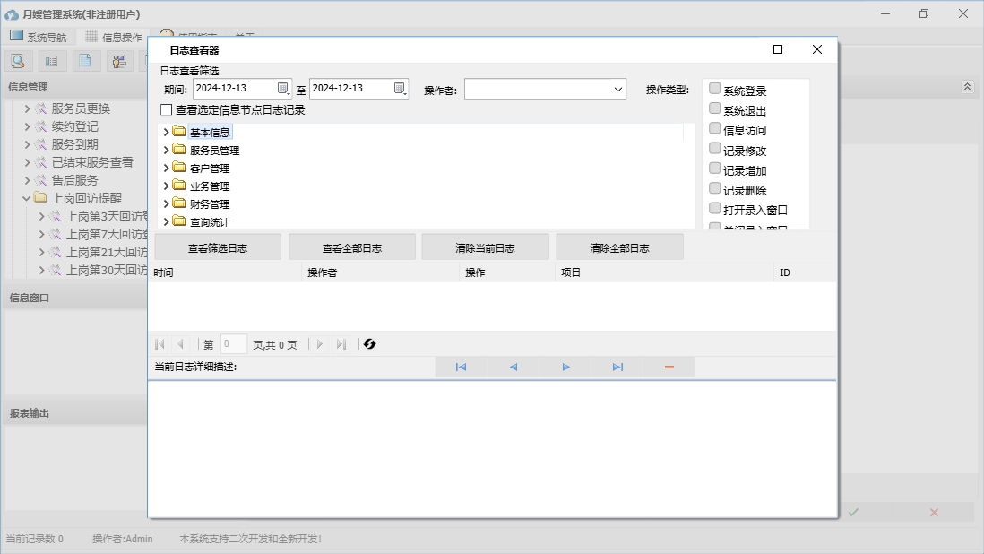The image size is (984, 554).
Task: Select the 客户管理 tree item
Action: click(x=210, y=169)
